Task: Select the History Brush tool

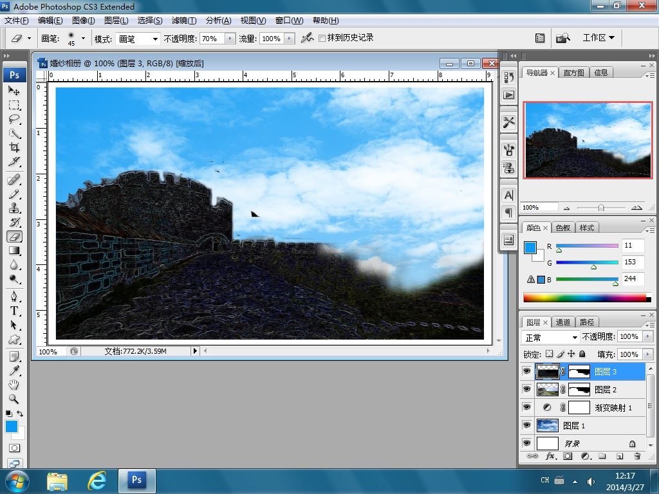Action: click(x=14, y=223)
